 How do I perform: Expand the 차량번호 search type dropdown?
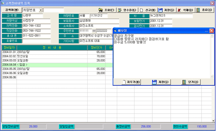click(x=41, y=10)
